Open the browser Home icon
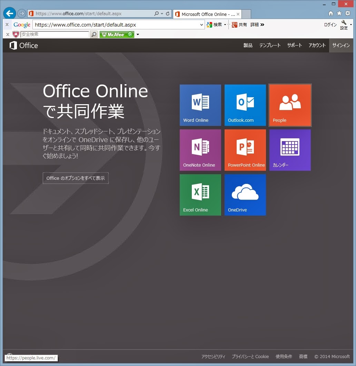The width and height of the screenshot is (356, 366). pyautogui.click(x=331, y=13)
